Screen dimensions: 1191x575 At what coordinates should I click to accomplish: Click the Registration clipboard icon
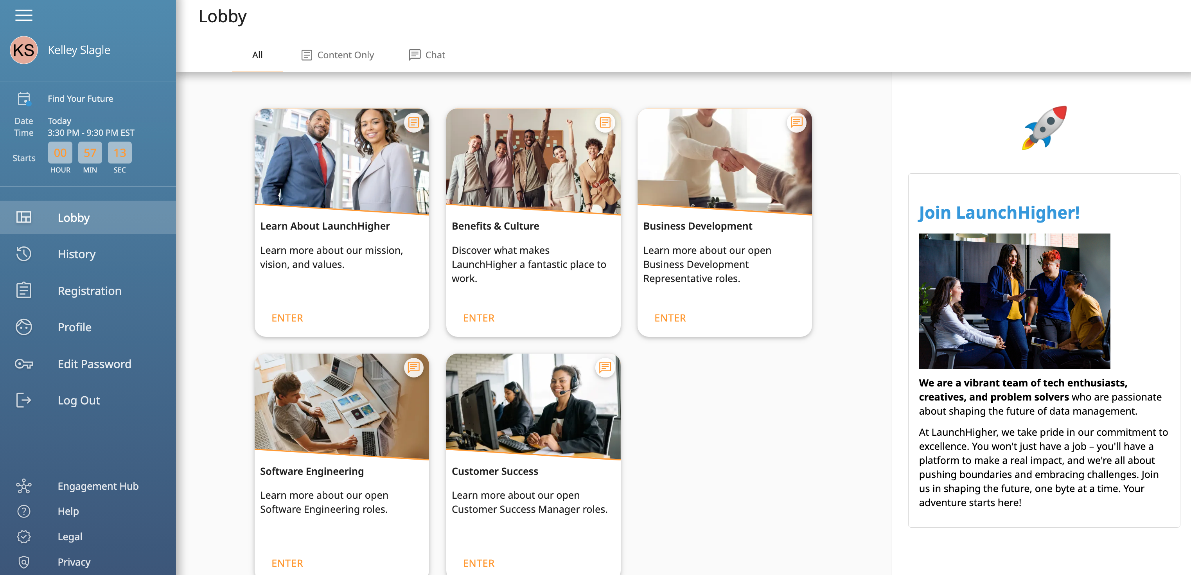[23, 290]
